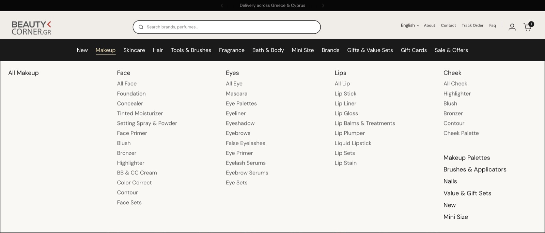Select All Face link
Image resolution: width=545 pixels, height=233 pixels.
click(x=127, y=84)
